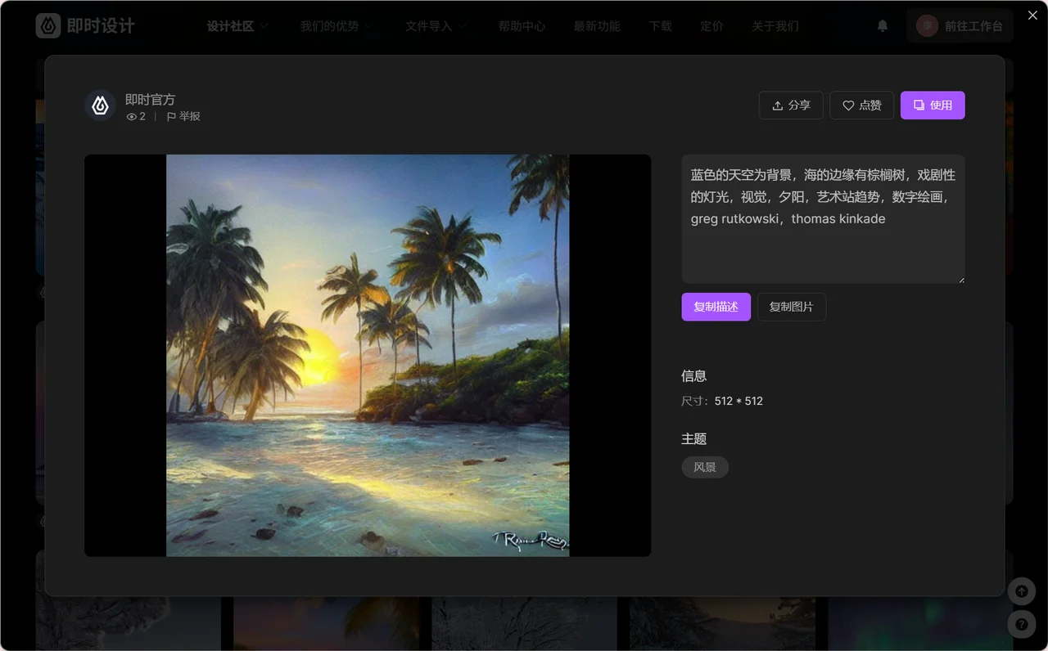Click the 复制描述 button
This screenshot has height=651, width=1048.
[716, 307]
